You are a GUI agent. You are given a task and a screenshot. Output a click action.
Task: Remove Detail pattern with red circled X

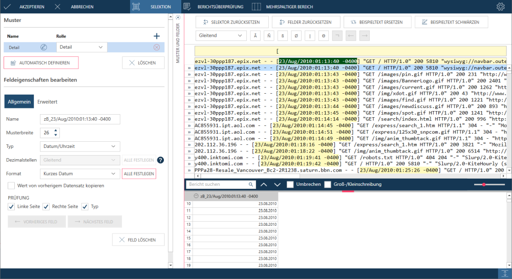(x=157, y=47)
